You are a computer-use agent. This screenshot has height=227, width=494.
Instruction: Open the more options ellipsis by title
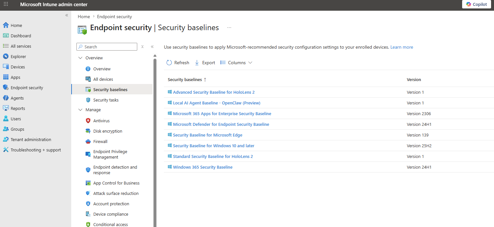tap(229, 28)
